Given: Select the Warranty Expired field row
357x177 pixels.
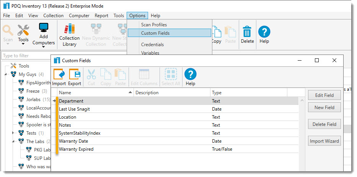Looking at the screenshot, I should click(x=175, y=149).
